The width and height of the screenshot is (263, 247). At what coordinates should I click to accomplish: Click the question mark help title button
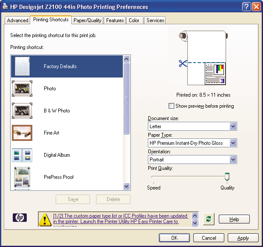coord(246,7)
